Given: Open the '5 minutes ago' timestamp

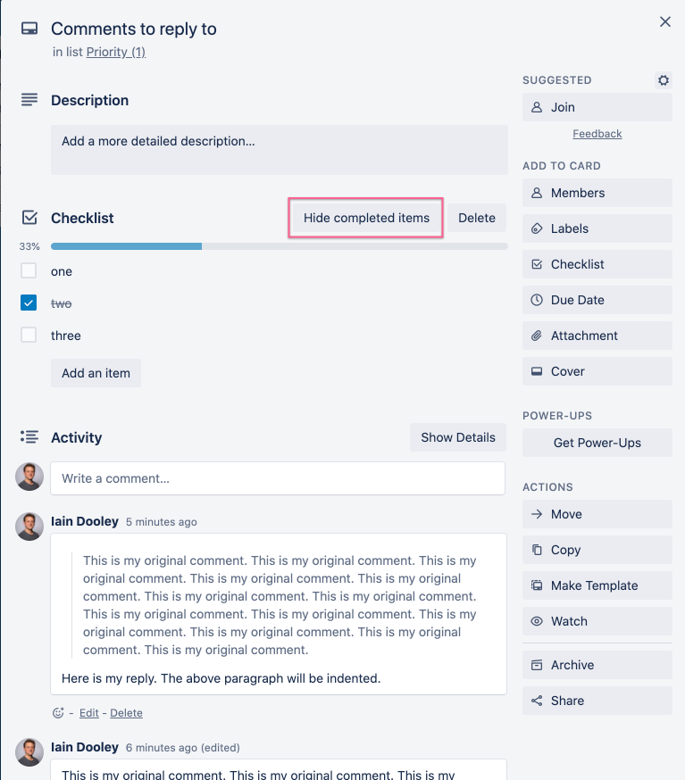Looking at the screenshot, I should pos(162,522).
